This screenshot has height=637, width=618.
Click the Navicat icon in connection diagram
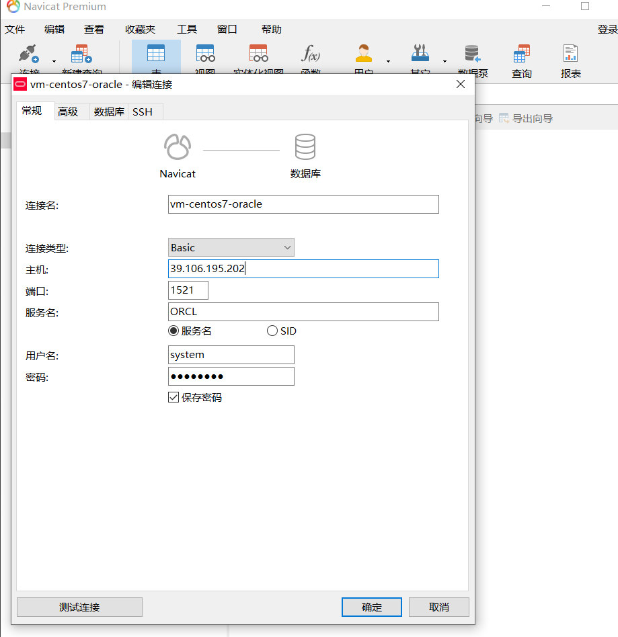pyautogui.click(x=178, y=146)
